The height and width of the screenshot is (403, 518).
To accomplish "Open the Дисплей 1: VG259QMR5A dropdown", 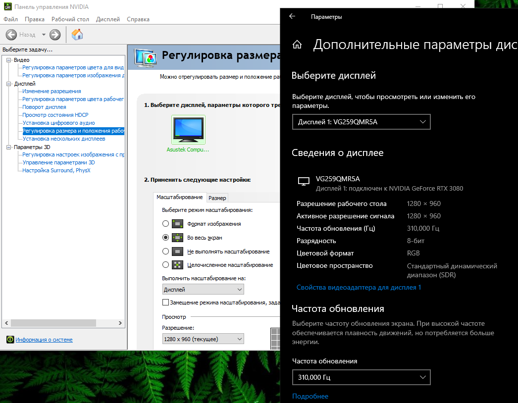I will [x=361, y=122].
